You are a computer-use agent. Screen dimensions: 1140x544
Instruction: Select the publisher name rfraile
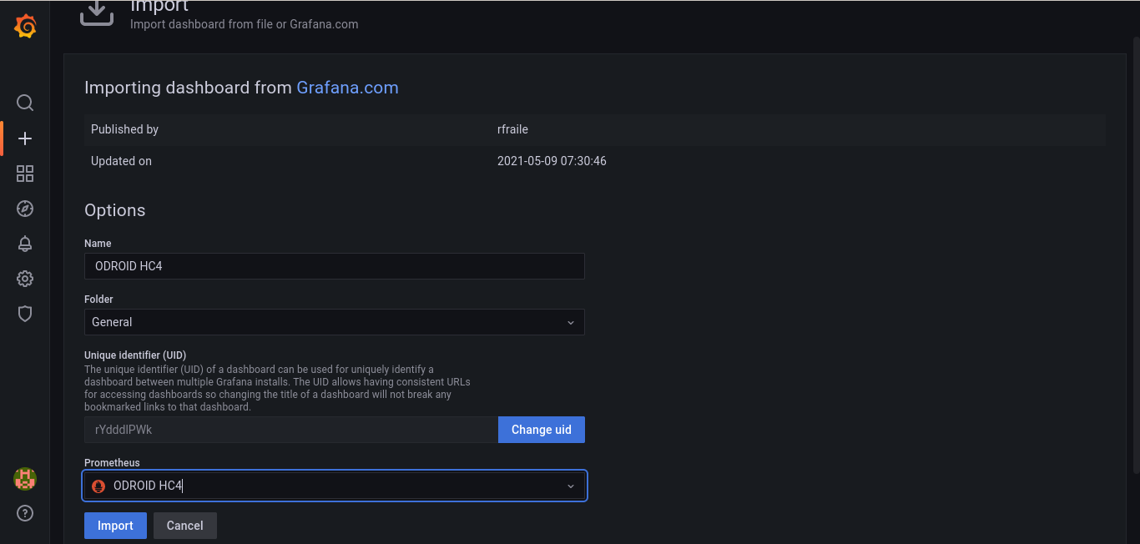512,129
